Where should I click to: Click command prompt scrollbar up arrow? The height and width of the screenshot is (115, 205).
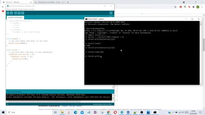click(201, 22)
